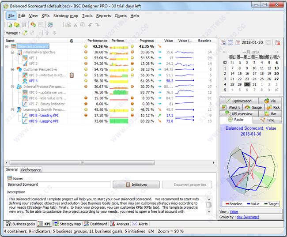Click the Undo arrow icon
Screen dimensions: 287x237
[90, 25]
